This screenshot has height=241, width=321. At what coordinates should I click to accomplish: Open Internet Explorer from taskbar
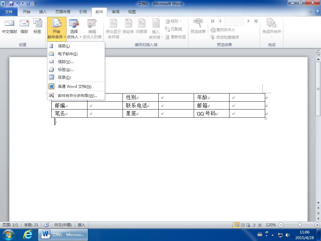(x=28, y=235)
